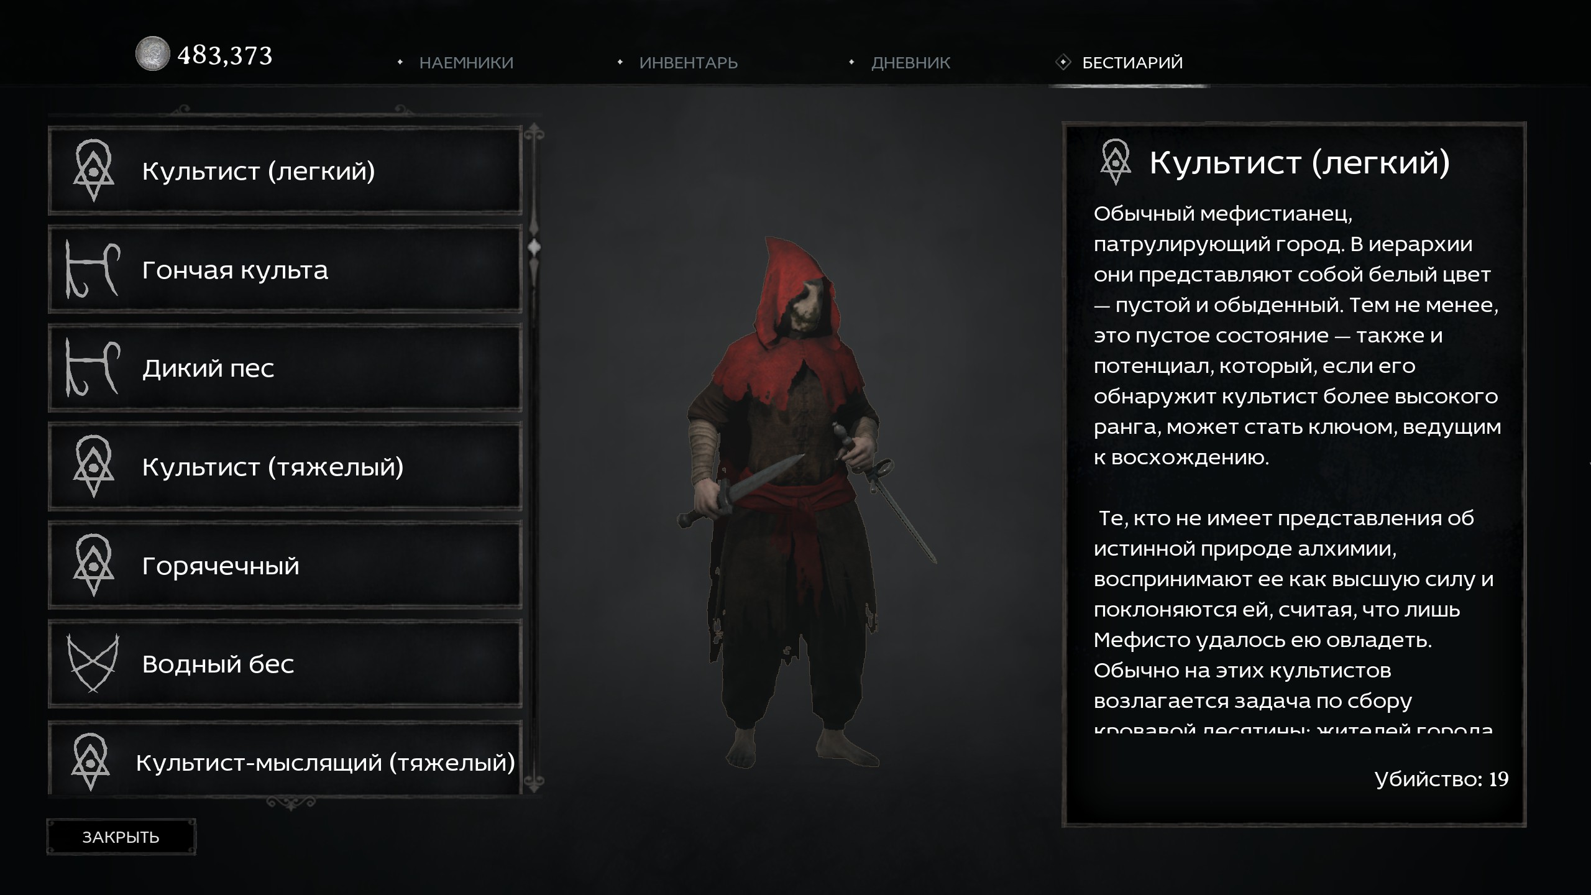Open the Дневник tab

coord(910,63)
